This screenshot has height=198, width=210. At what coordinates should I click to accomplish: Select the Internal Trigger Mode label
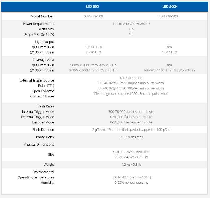click(x=38, y=112)
